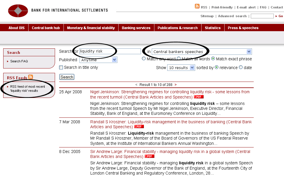
Task: Select Match any word radio button
Action: click(x=144, y=59)
